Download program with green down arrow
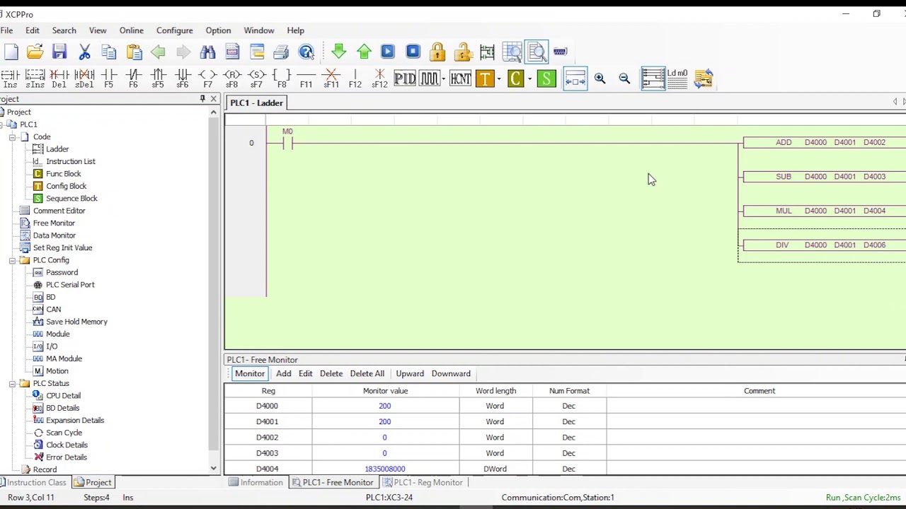 pos(338,52)
